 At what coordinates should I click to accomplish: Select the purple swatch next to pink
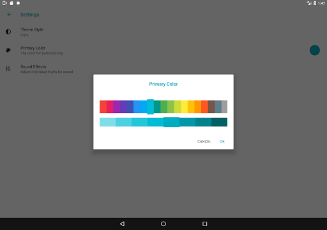click(117, 107)
